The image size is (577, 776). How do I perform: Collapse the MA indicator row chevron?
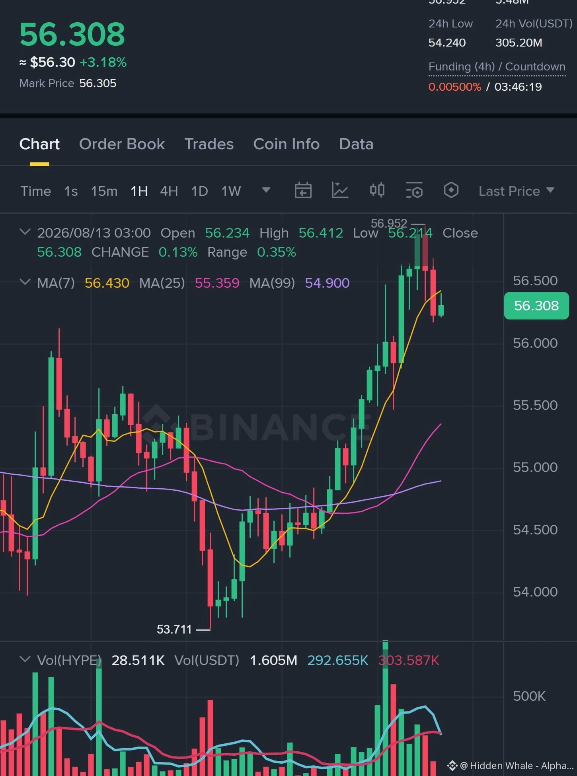[x=25, y=282]
